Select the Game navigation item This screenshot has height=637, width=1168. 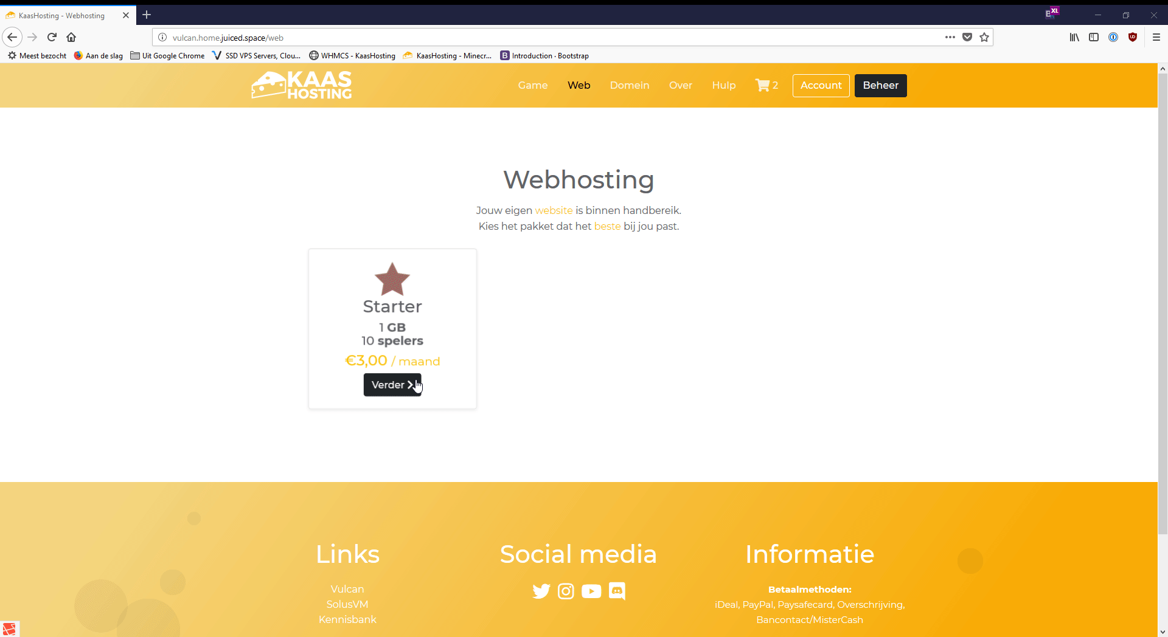(x=532, y=85)
